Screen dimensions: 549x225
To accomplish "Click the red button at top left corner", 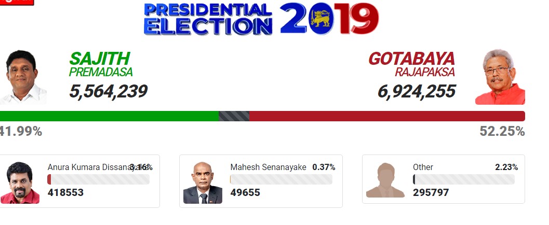I will click(17, 2).
